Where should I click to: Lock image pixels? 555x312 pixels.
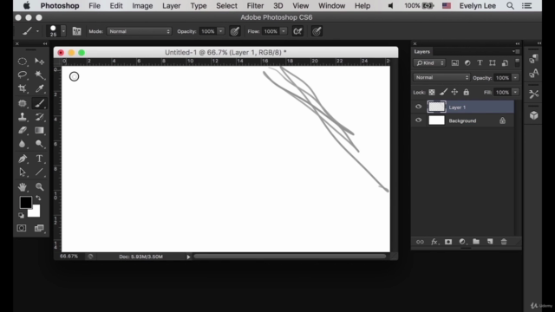(443, 93)
